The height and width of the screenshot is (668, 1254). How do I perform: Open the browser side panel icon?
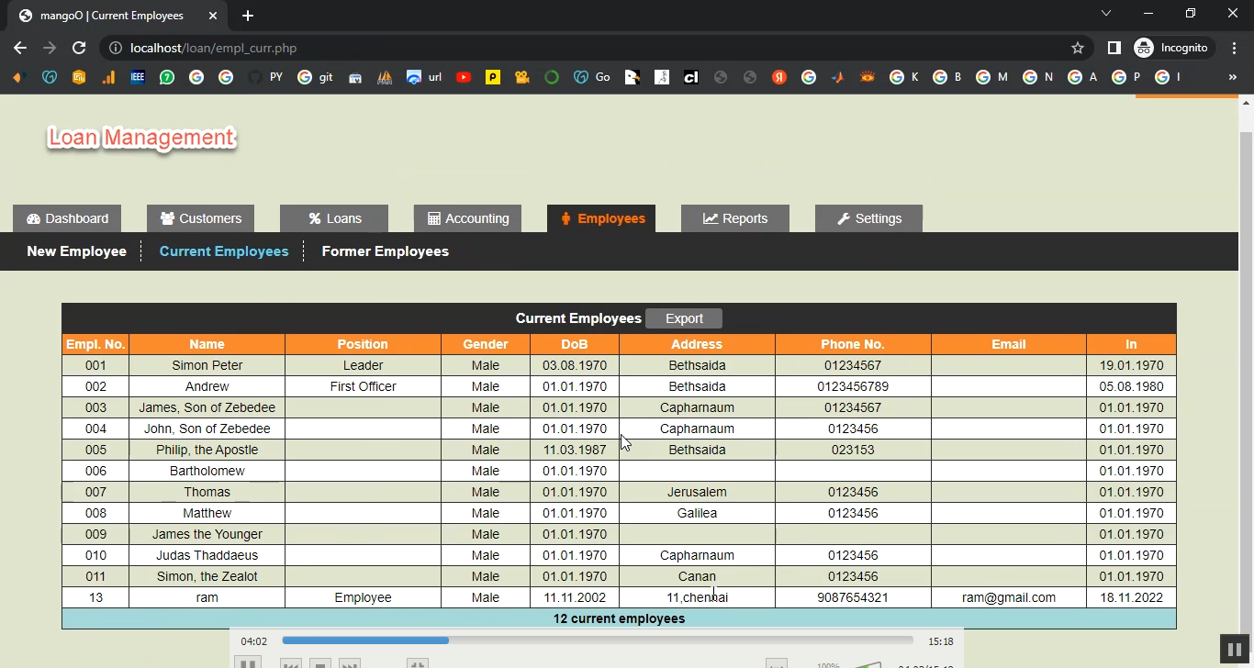[x=1114, y=48]
